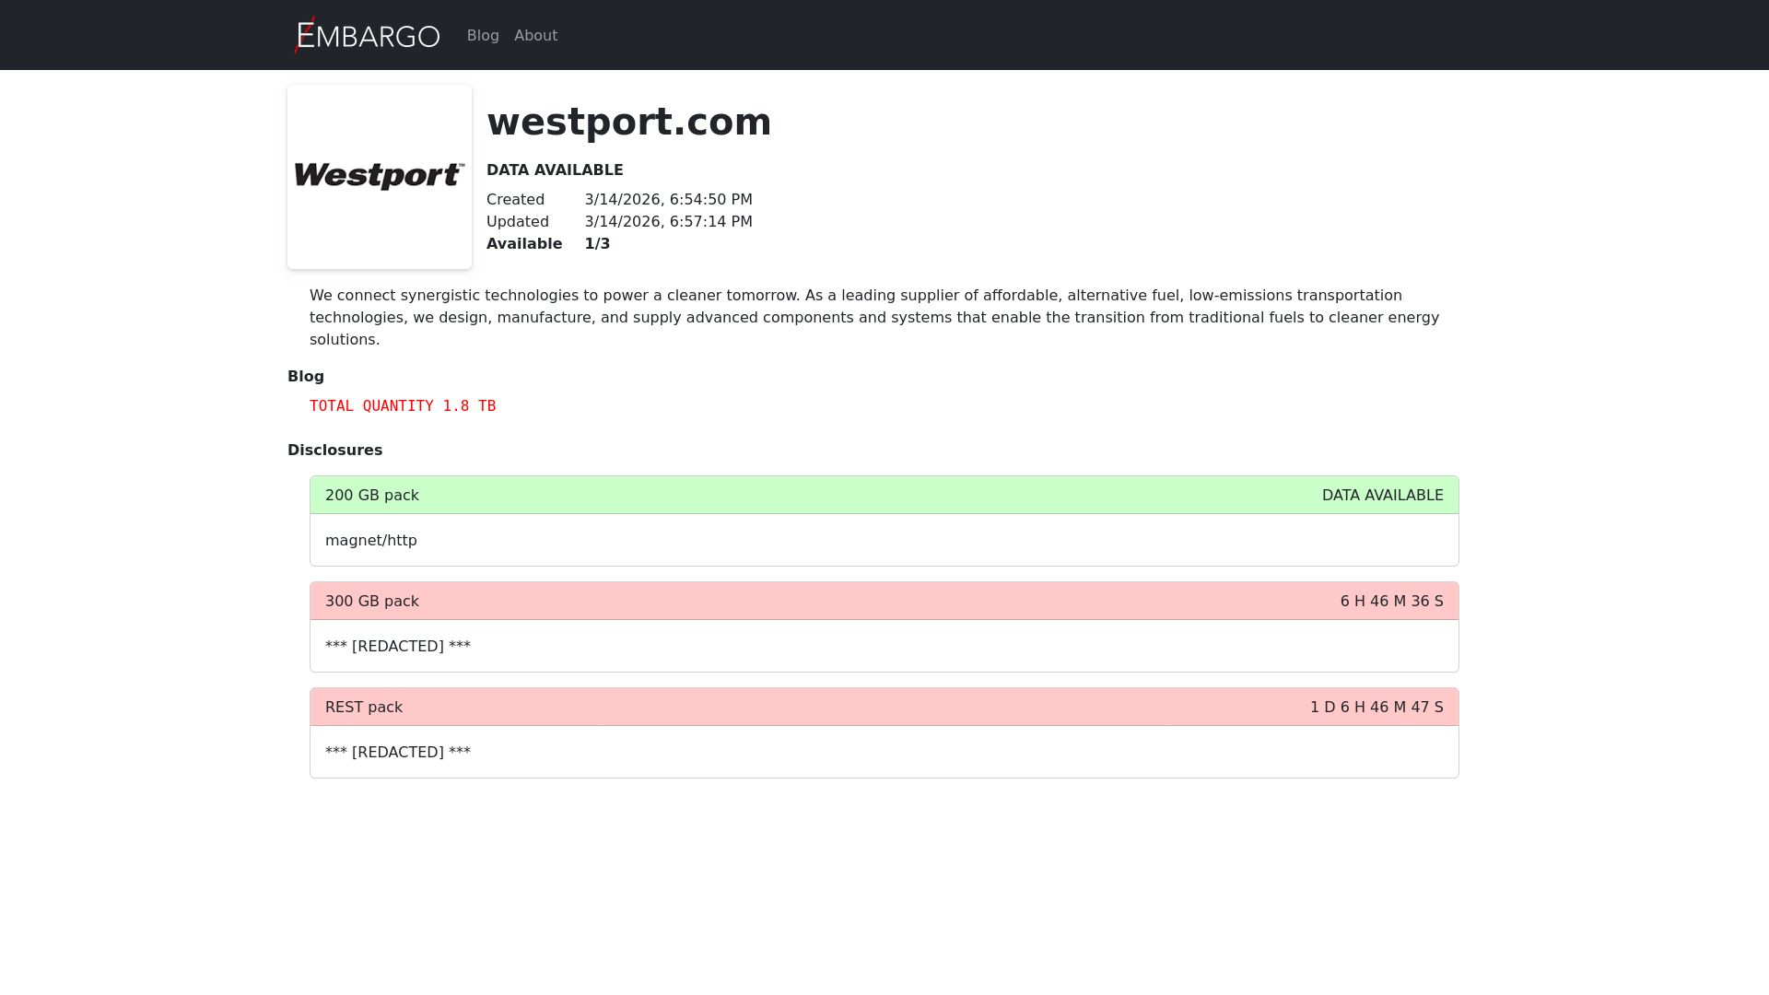Viewport: 1769px width, 995px height.
Task: Click the company description paragraph
Action: (873, 317)
